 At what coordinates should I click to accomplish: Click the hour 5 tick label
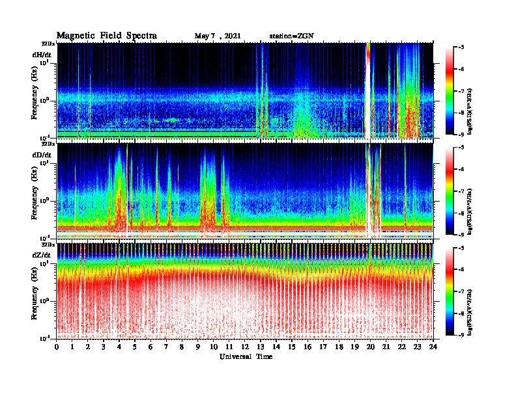[135, 347]
